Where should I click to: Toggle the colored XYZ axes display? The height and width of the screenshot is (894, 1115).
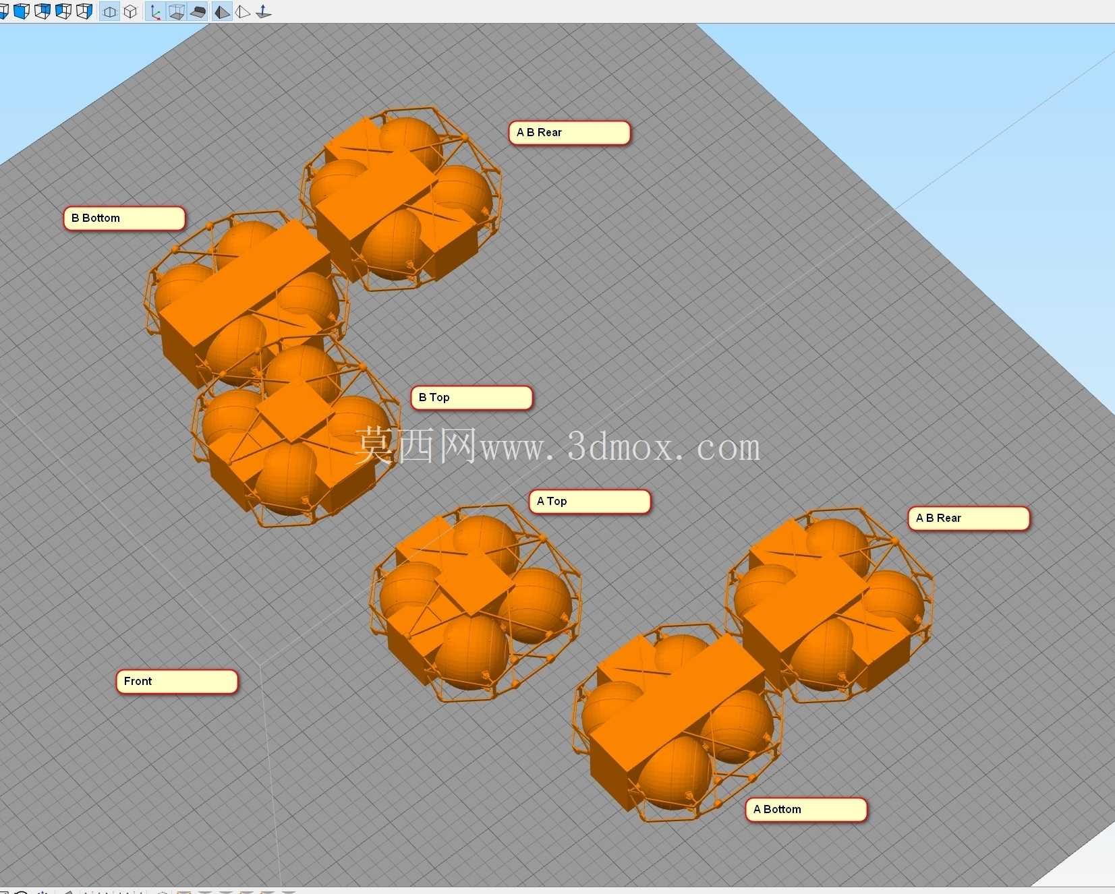(156, 11)
